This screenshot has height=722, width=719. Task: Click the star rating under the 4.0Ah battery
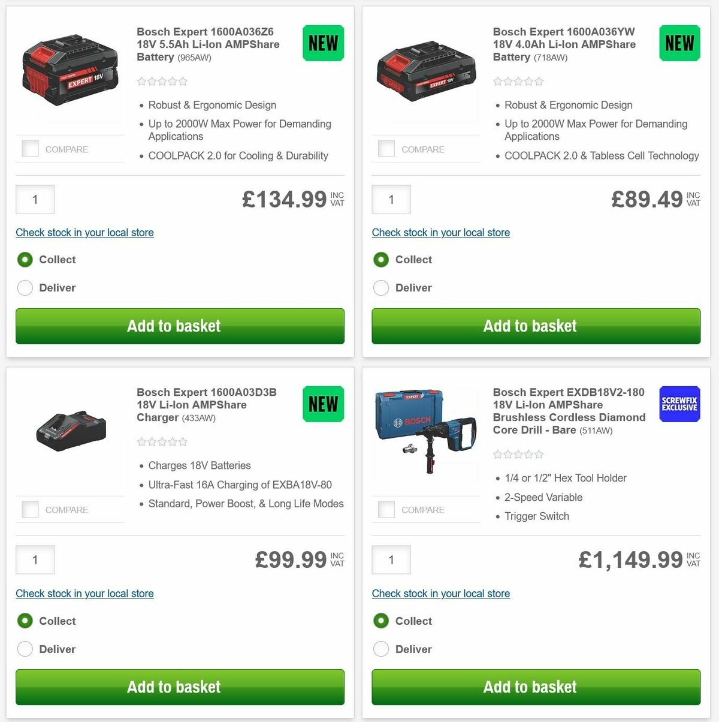518,81
